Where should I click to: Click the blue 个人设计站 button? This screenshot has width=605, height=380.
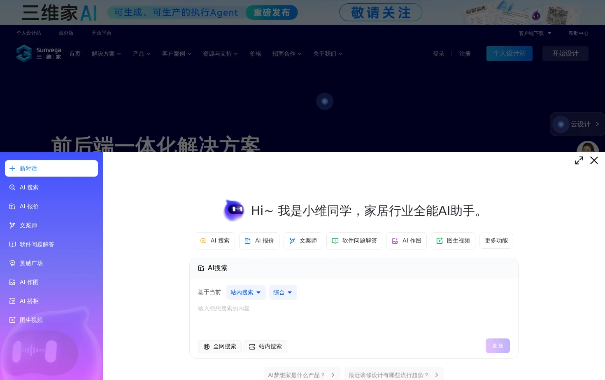510,54
